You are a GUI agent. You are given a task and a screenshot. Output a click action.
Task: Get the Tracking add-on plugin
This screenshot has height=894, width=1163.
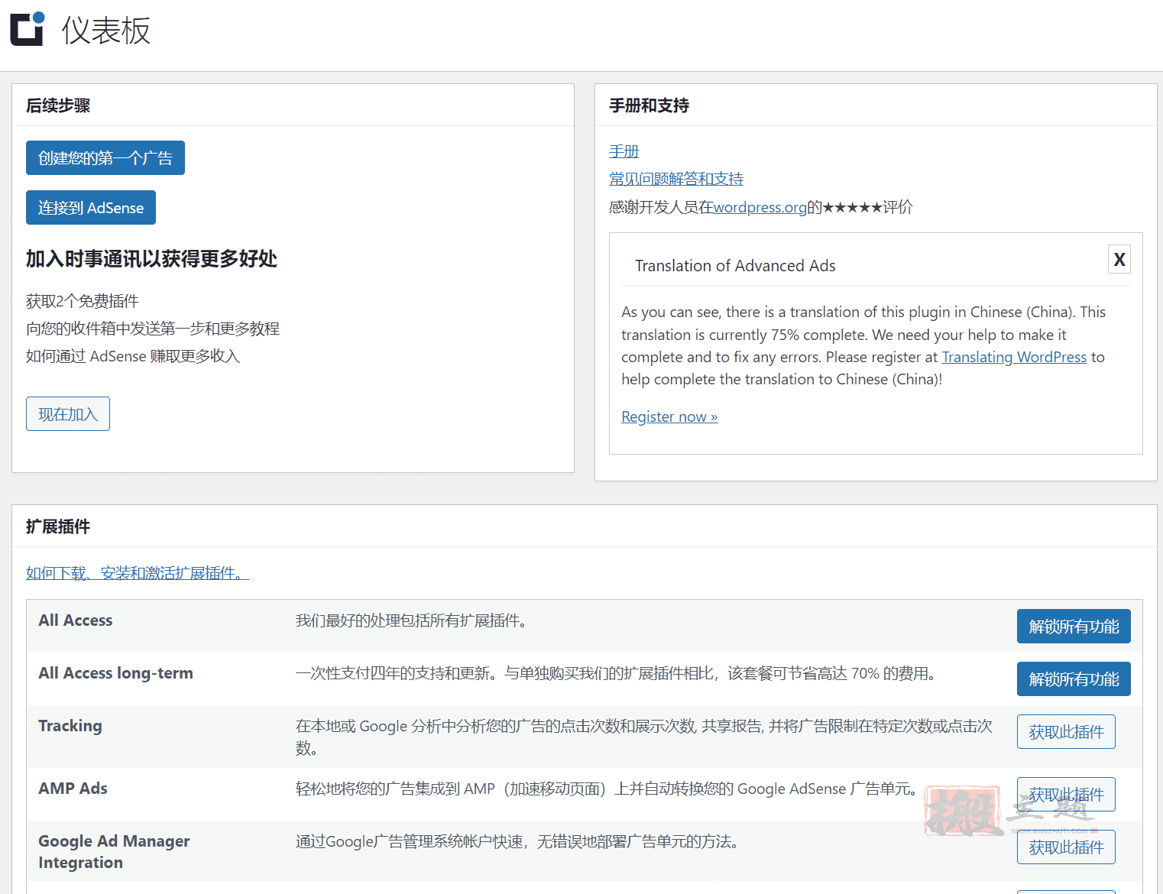point(1066,732)
